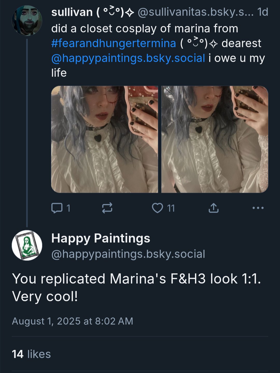This screenshot has height=373, width=280.
Task: Open sullivan's profile avatar
Action: [x=27, y=20]
